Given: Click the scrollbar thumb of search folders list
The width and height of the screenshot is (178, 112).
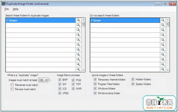Looking at the screenshot, I should point(83,24).
